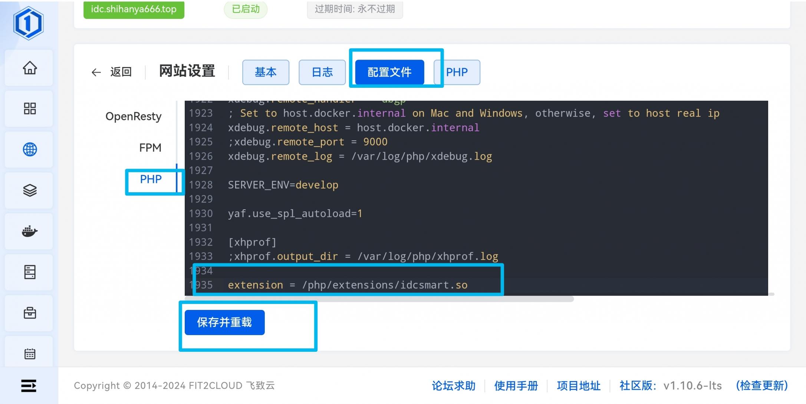Click line 1933 xhprof.output_dir
Viewport: 806px width, 404px height.
(x=363, y=256)
